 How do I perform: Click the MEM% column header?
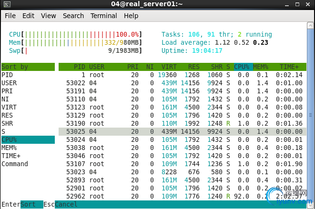tap(261, 67)
